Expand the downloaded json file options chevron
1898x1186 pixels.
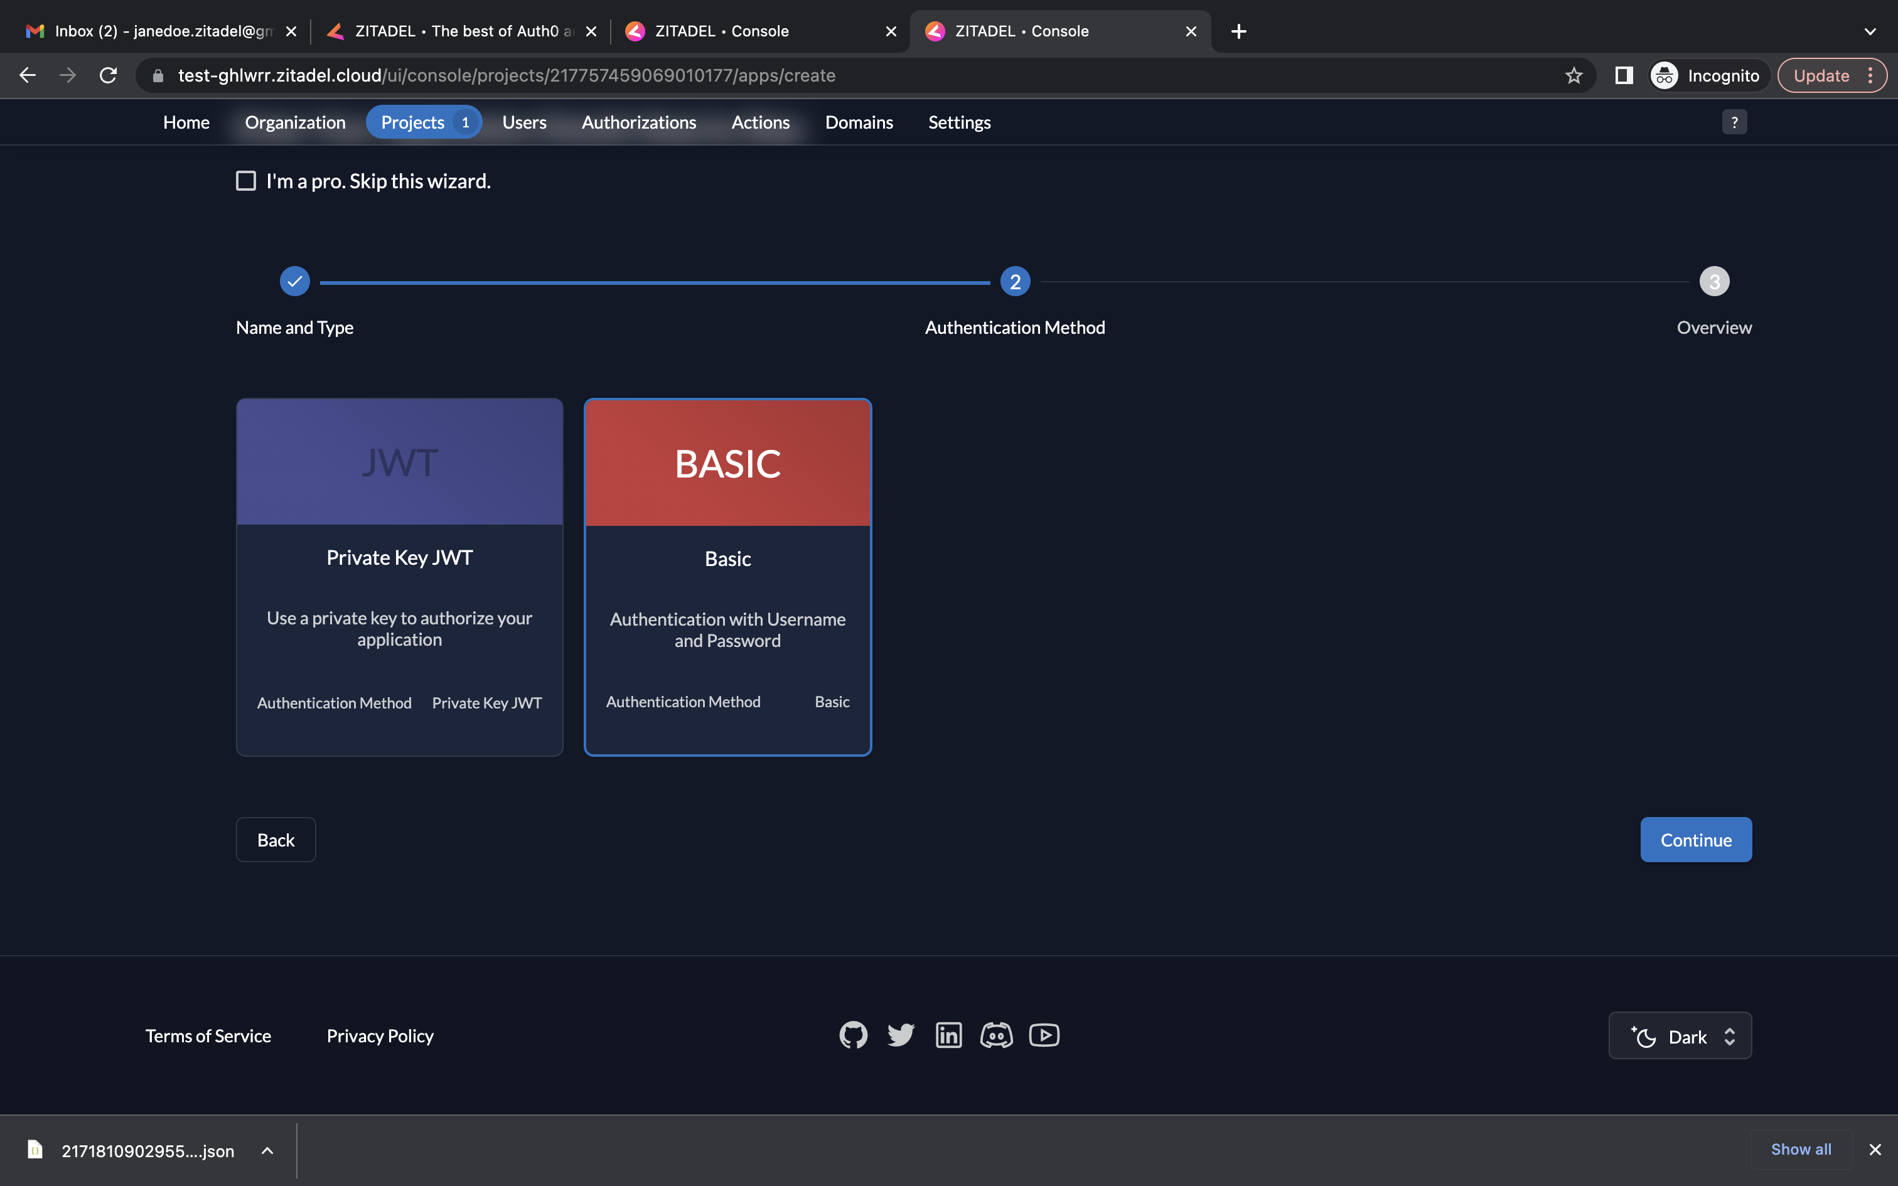tap(267, 1151)
